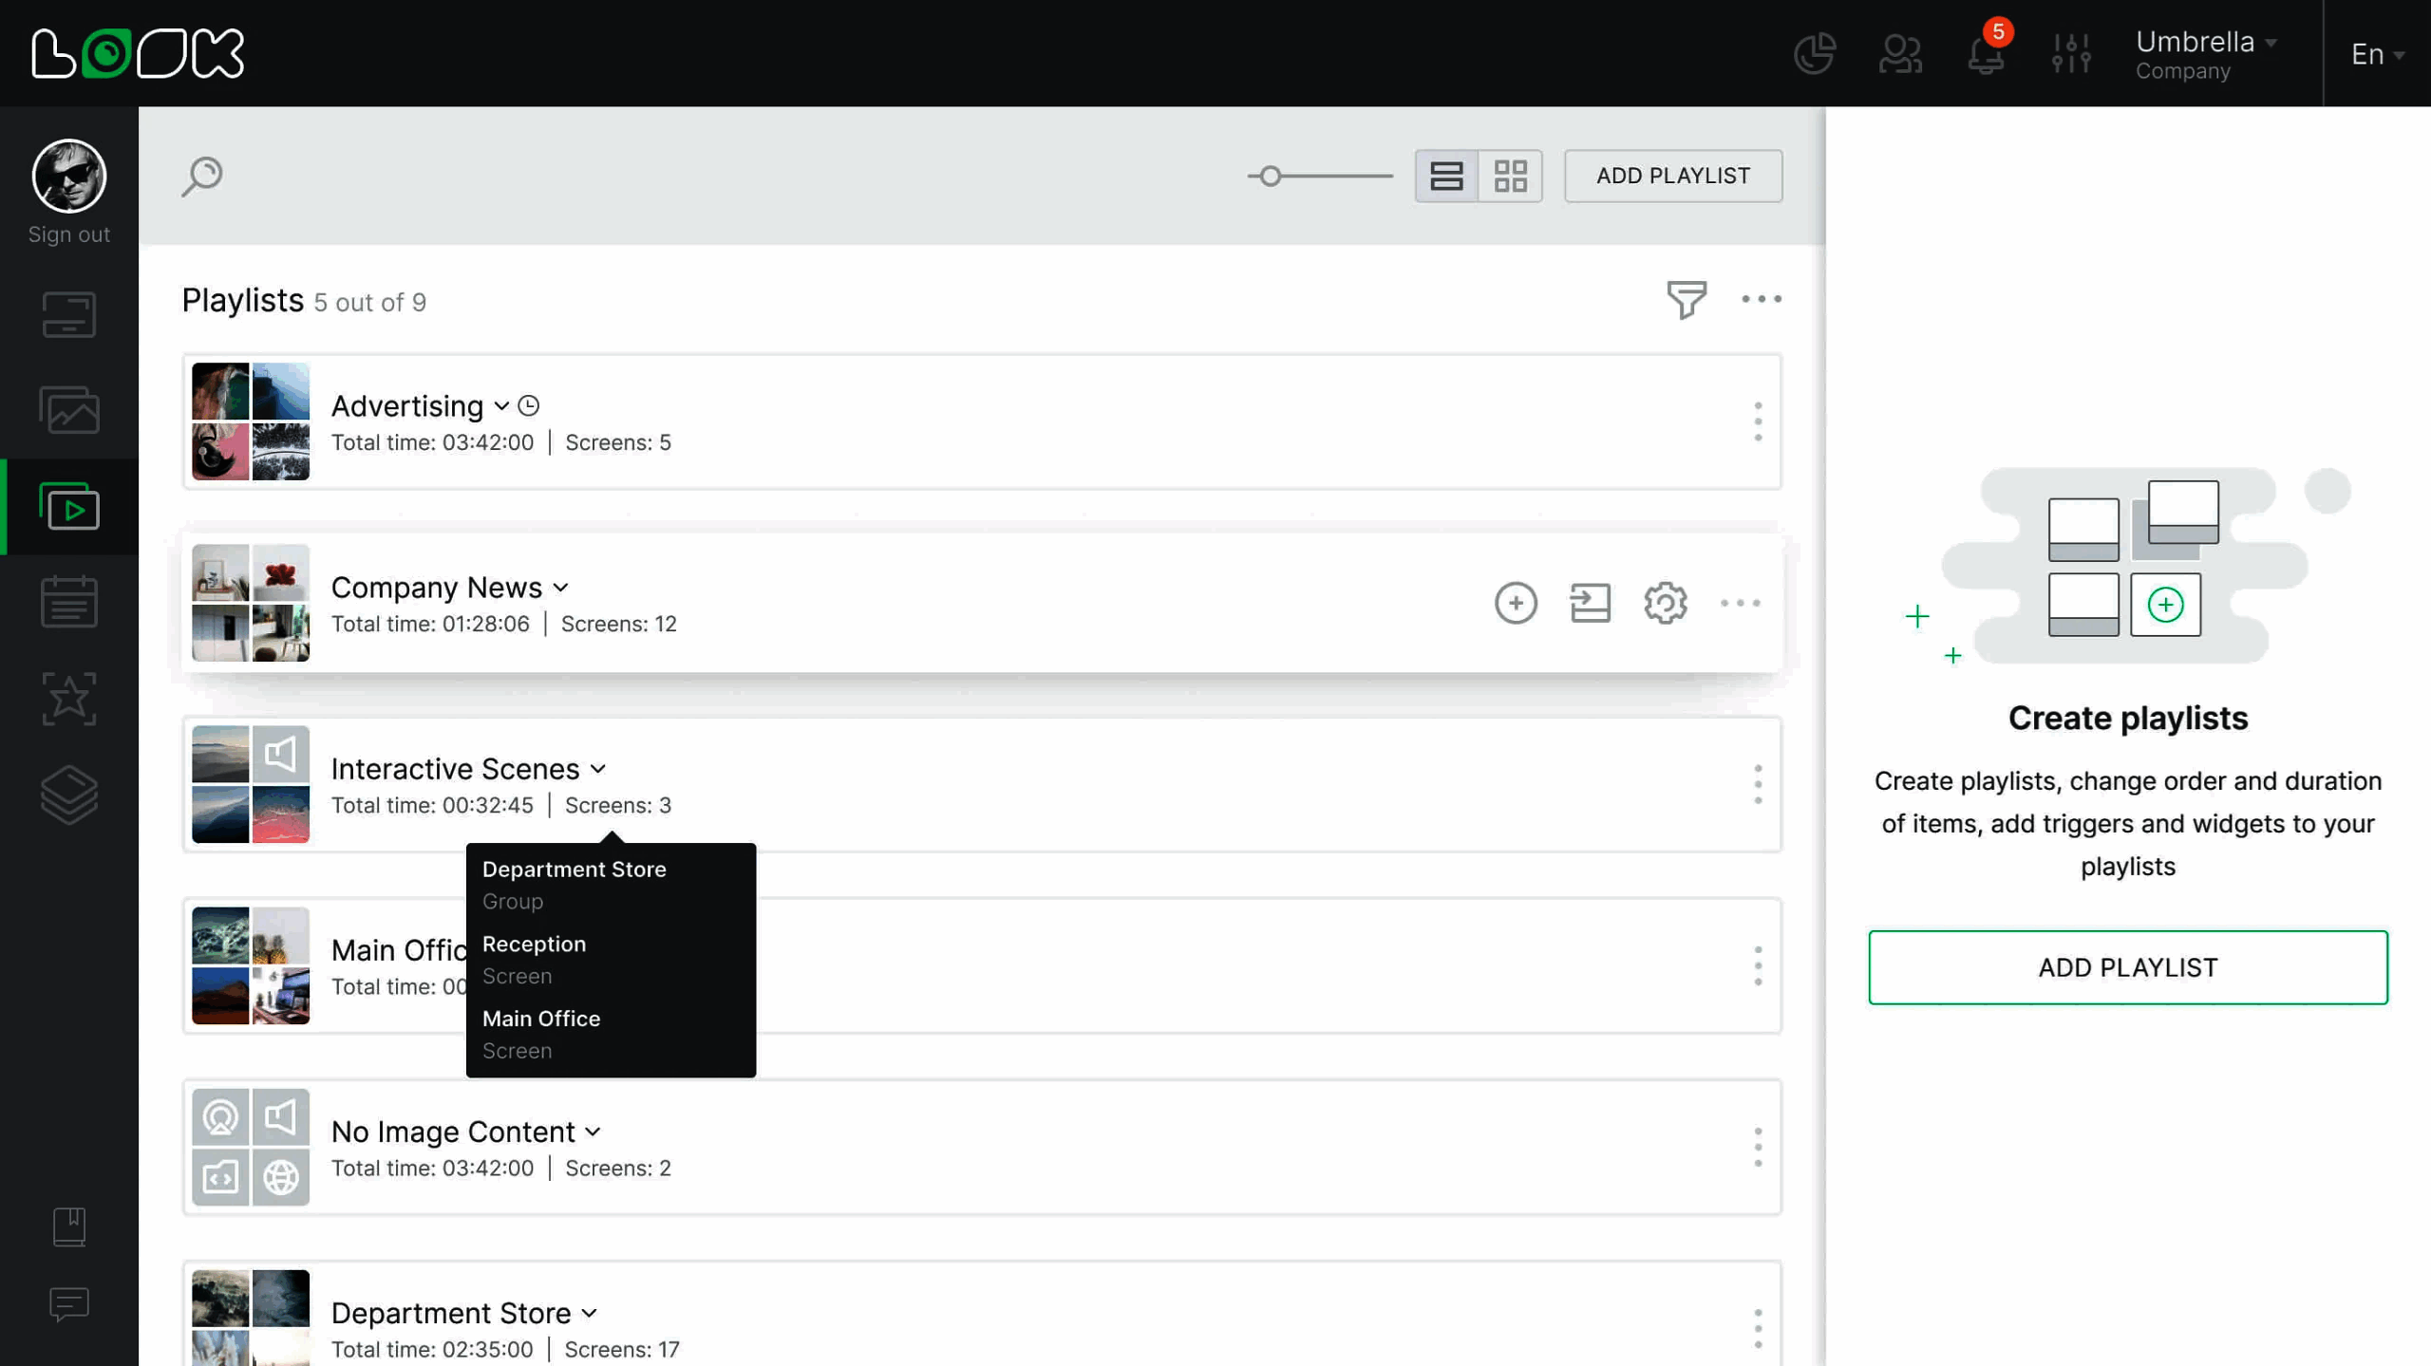Click the Sign out link
This screenshot has width=2431, height=1366.
pos(69,234)
